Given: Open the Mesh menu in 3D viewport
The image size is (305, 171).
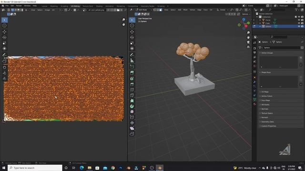Looking at the screenshot, I should pos(185,9).
